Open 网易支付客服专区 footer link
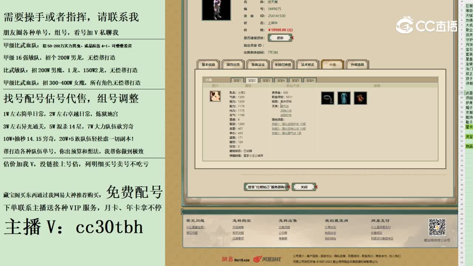 (x=382, y=238)
